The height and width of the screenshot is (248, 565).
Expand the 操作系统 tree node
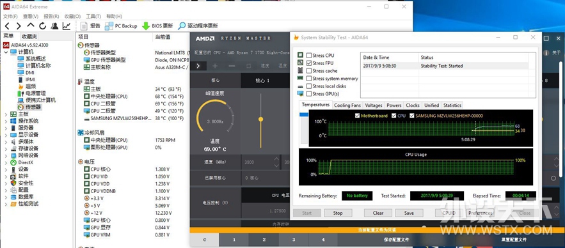[6, 121]
